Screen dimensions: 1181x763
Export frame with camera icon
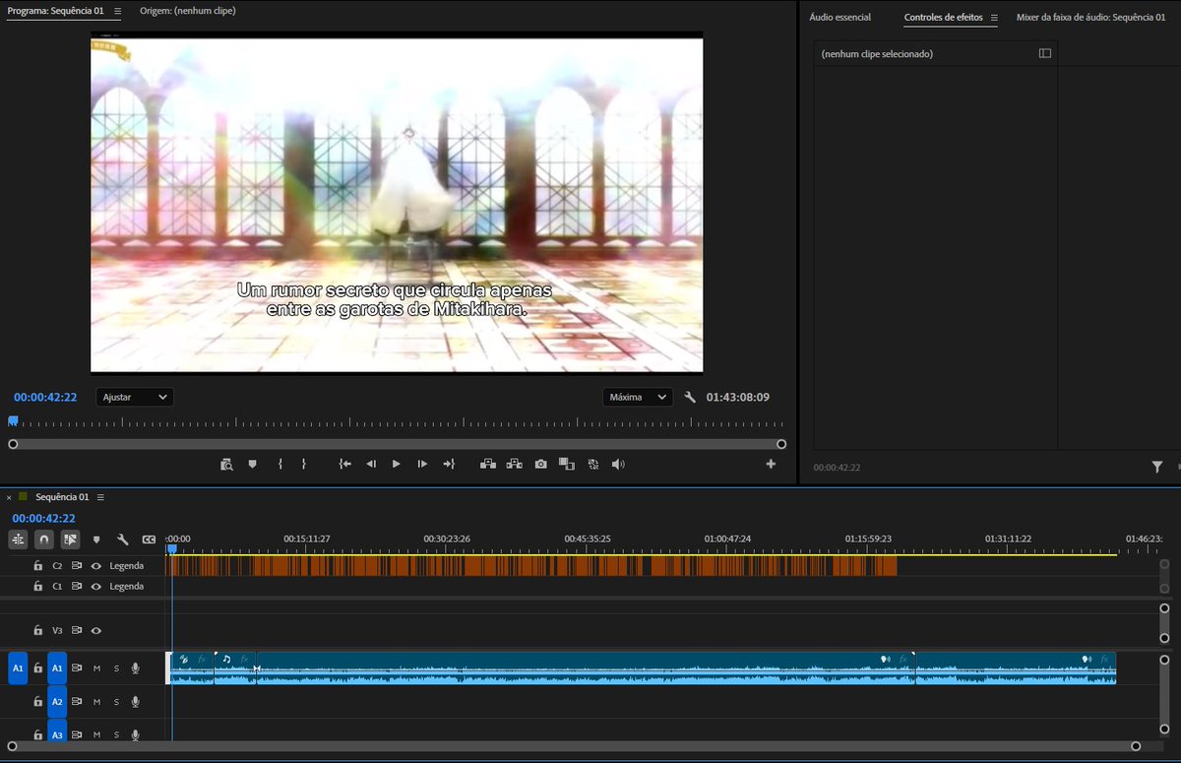(x=540, y=464)
